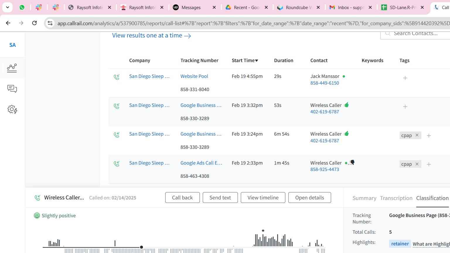450x253 pixels.
Task: Add a tag to the Jack Manssor call
Action: (x=405, y=78)
